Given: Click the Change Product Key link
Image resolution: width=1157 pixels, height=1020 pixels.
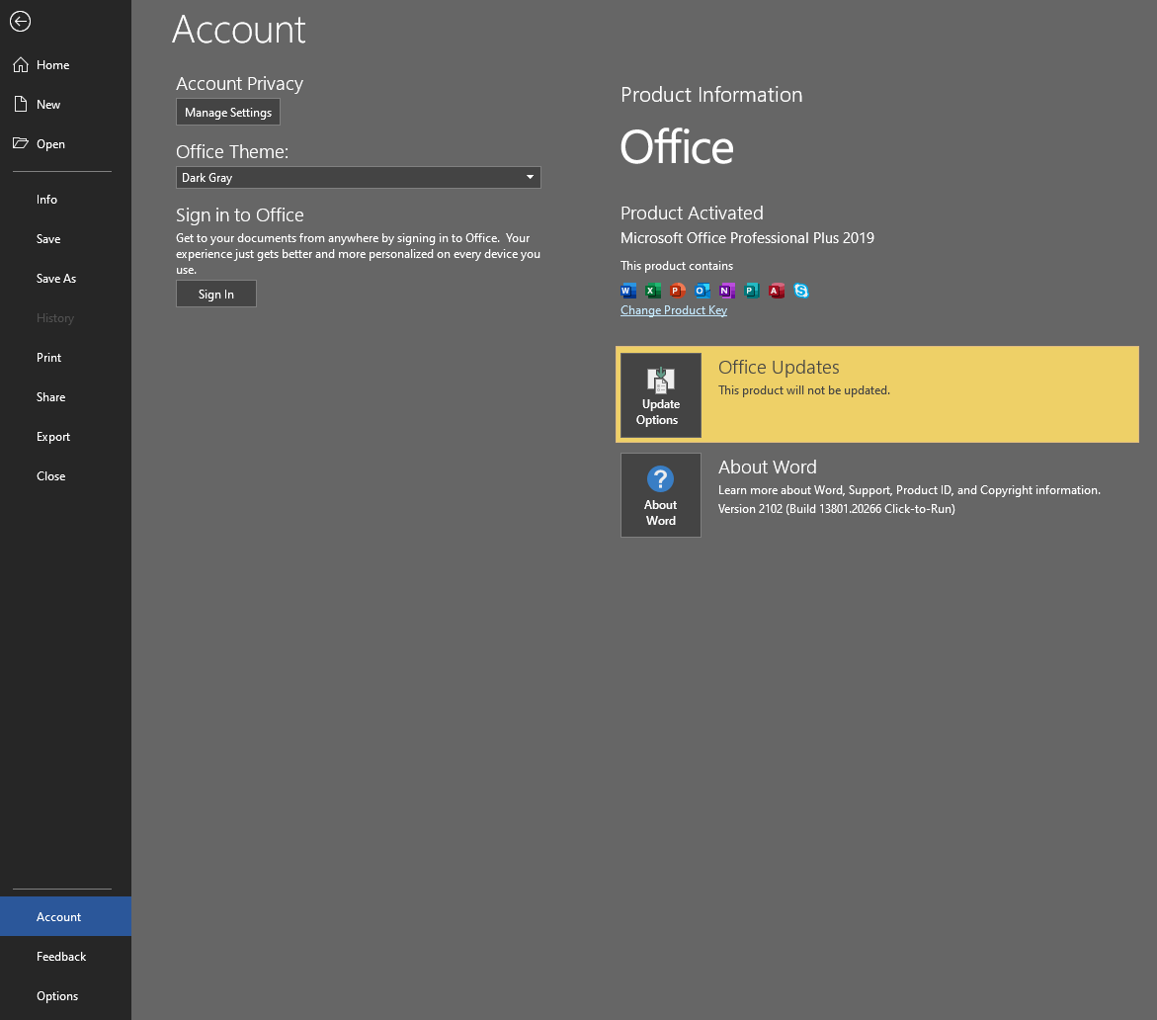Looking at the screenshot, I should [674, 310].
